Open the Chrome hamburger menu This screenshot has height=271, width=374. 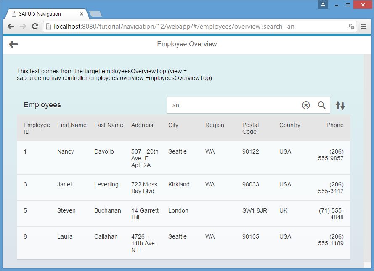(x=364, y=27)
